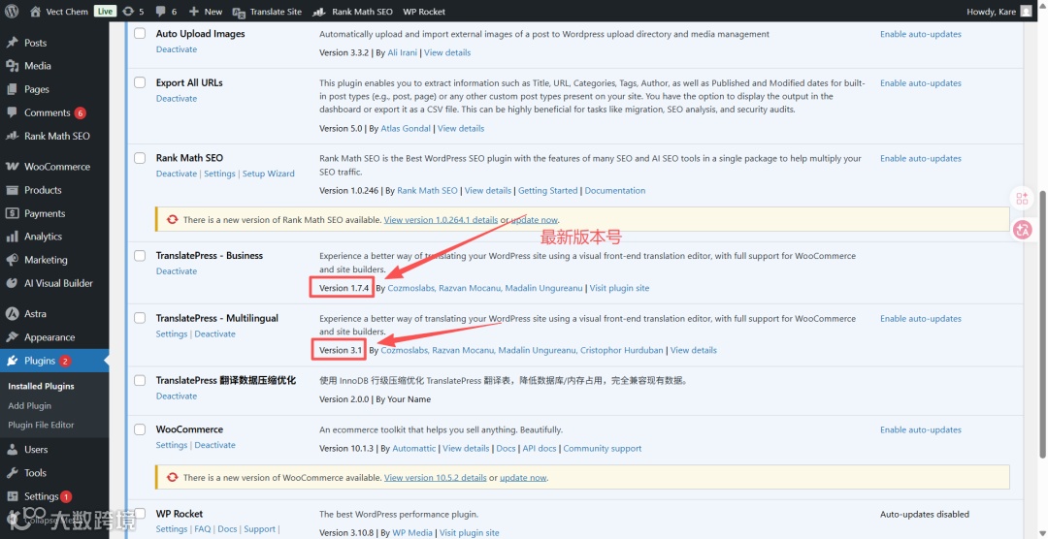Click Ali Irani author link

(x=403, y=52)
